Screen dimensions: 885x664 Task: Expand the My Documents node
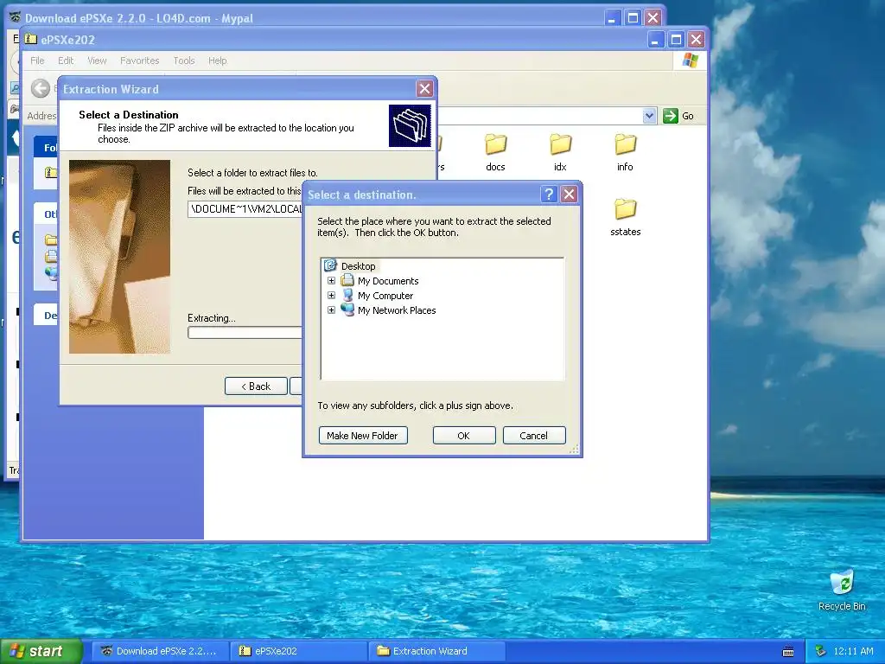(331, 281)
